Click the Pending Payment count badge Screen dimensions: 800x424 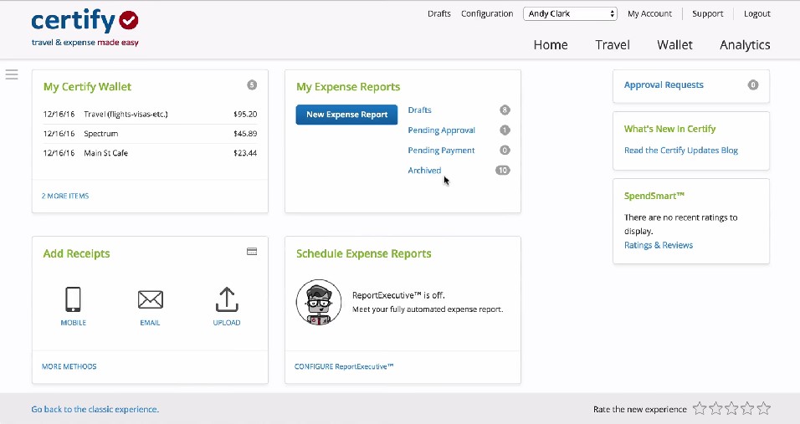(x=504, y=151)
